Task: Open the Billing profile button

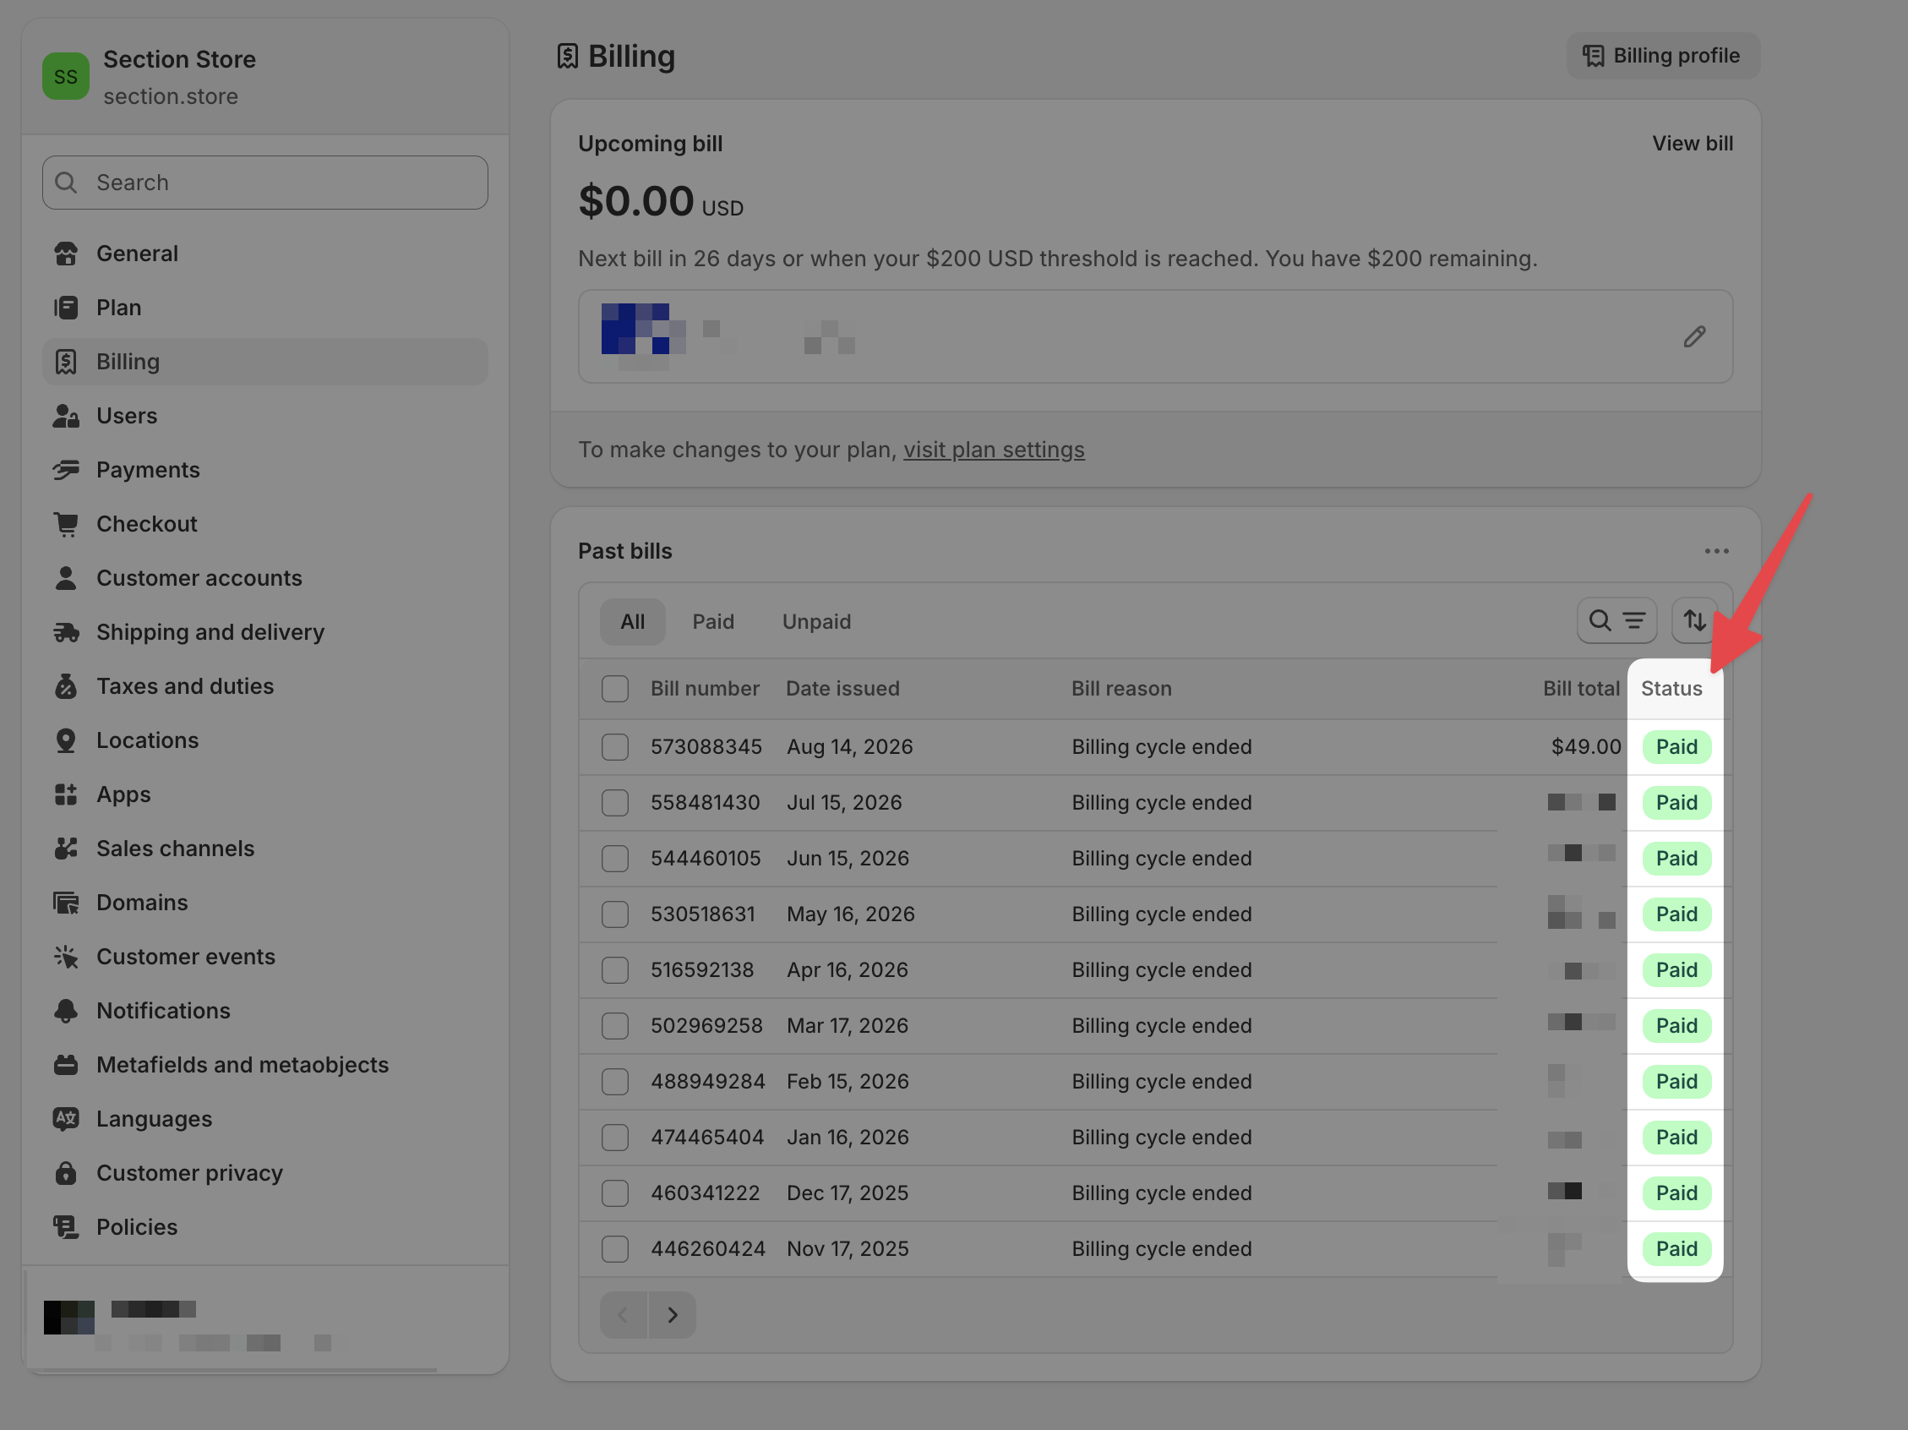Action: tap(1663, 56)
